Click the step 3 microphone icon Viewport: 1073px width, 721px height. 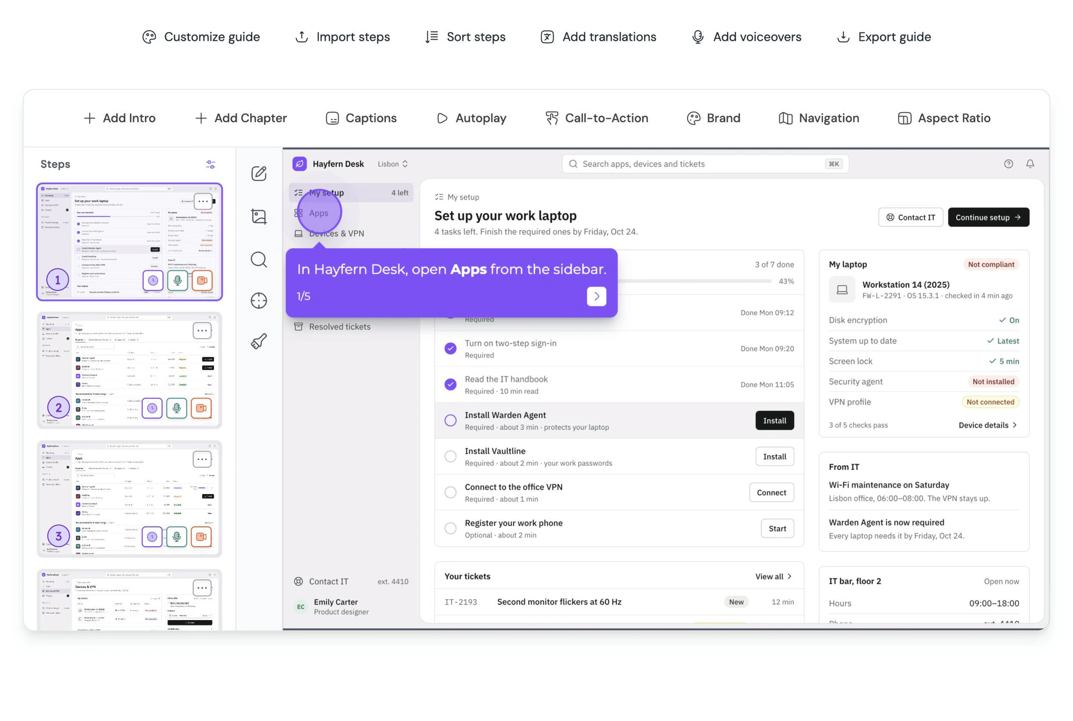177,536
